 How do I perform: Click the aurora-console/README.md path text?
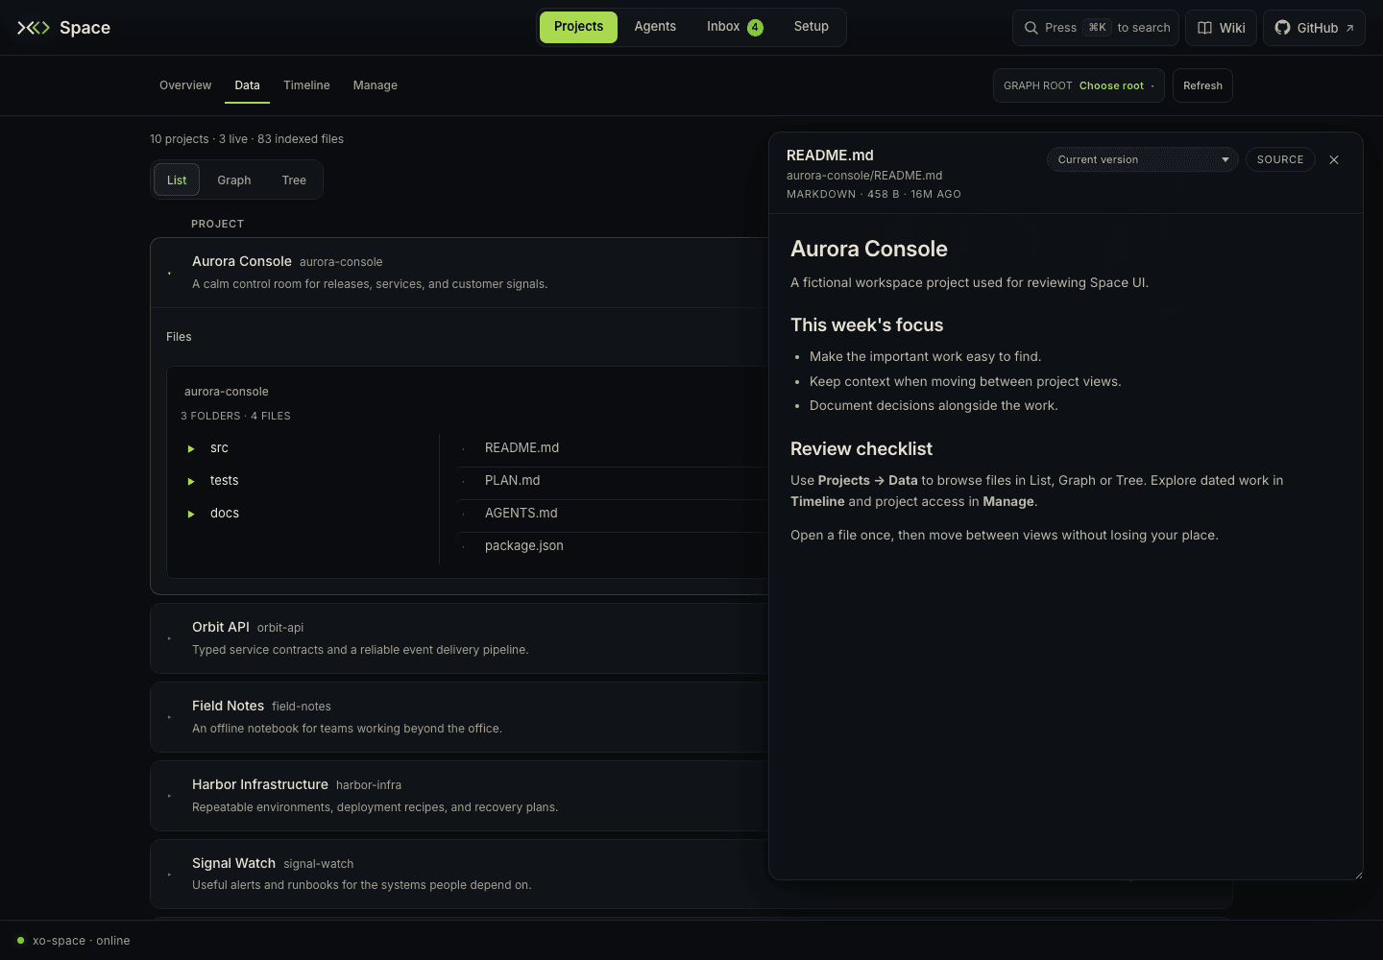tap(864, 176)
